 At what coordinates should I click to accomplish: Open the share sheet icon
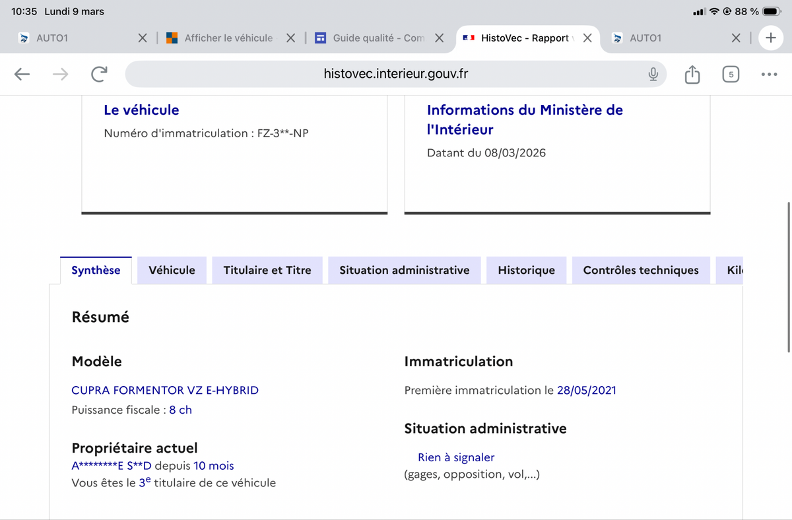coord(692,75)
